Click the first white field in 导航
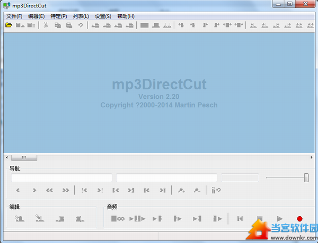The image size is (318, 243). 61,178
